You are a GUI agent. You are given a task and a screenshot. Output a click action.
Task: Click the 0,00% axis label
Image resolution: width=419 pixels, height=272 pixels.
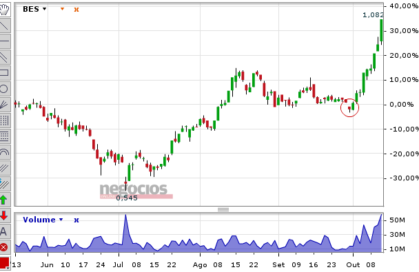[x=402, y=105]
